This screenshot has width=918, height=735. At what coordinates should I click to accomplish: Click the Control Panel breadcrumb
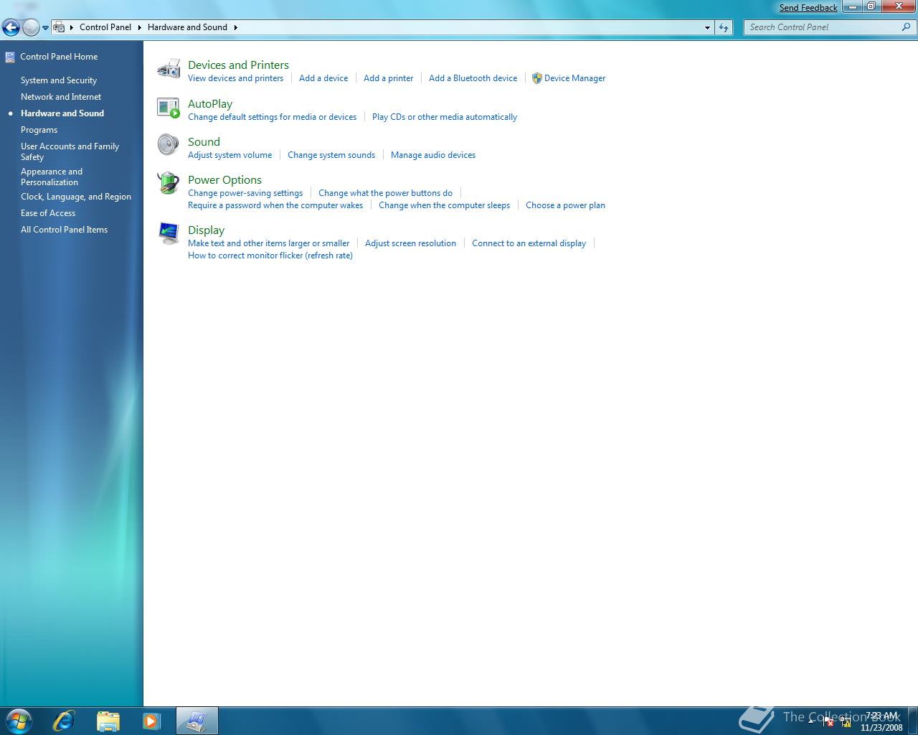pyautogui.click(x=105, y=27)
